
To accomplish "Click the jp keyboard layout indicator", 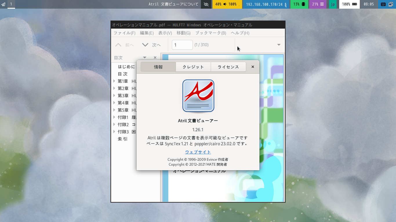I will (333, 4).
